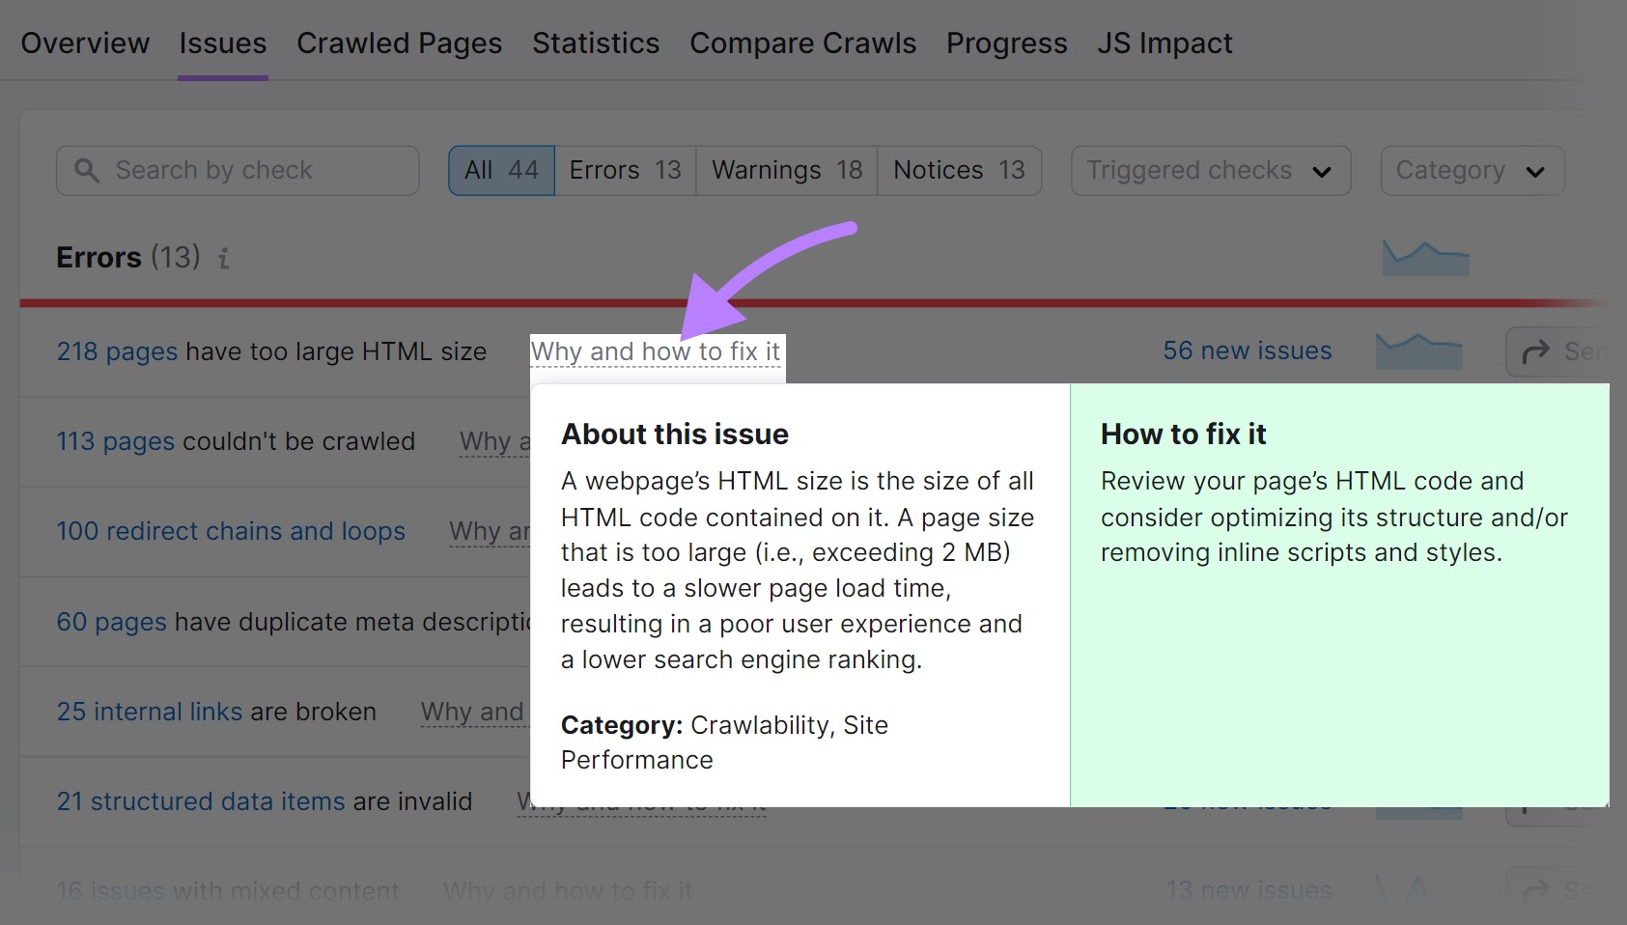Image resolution: width=1627 pixels, height=925 pixels.
Task: Open the Category dropdown
Action: [1470, 170]
